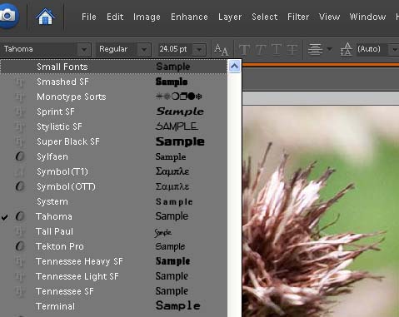Toggle anti-aliasing text icon

221,50
